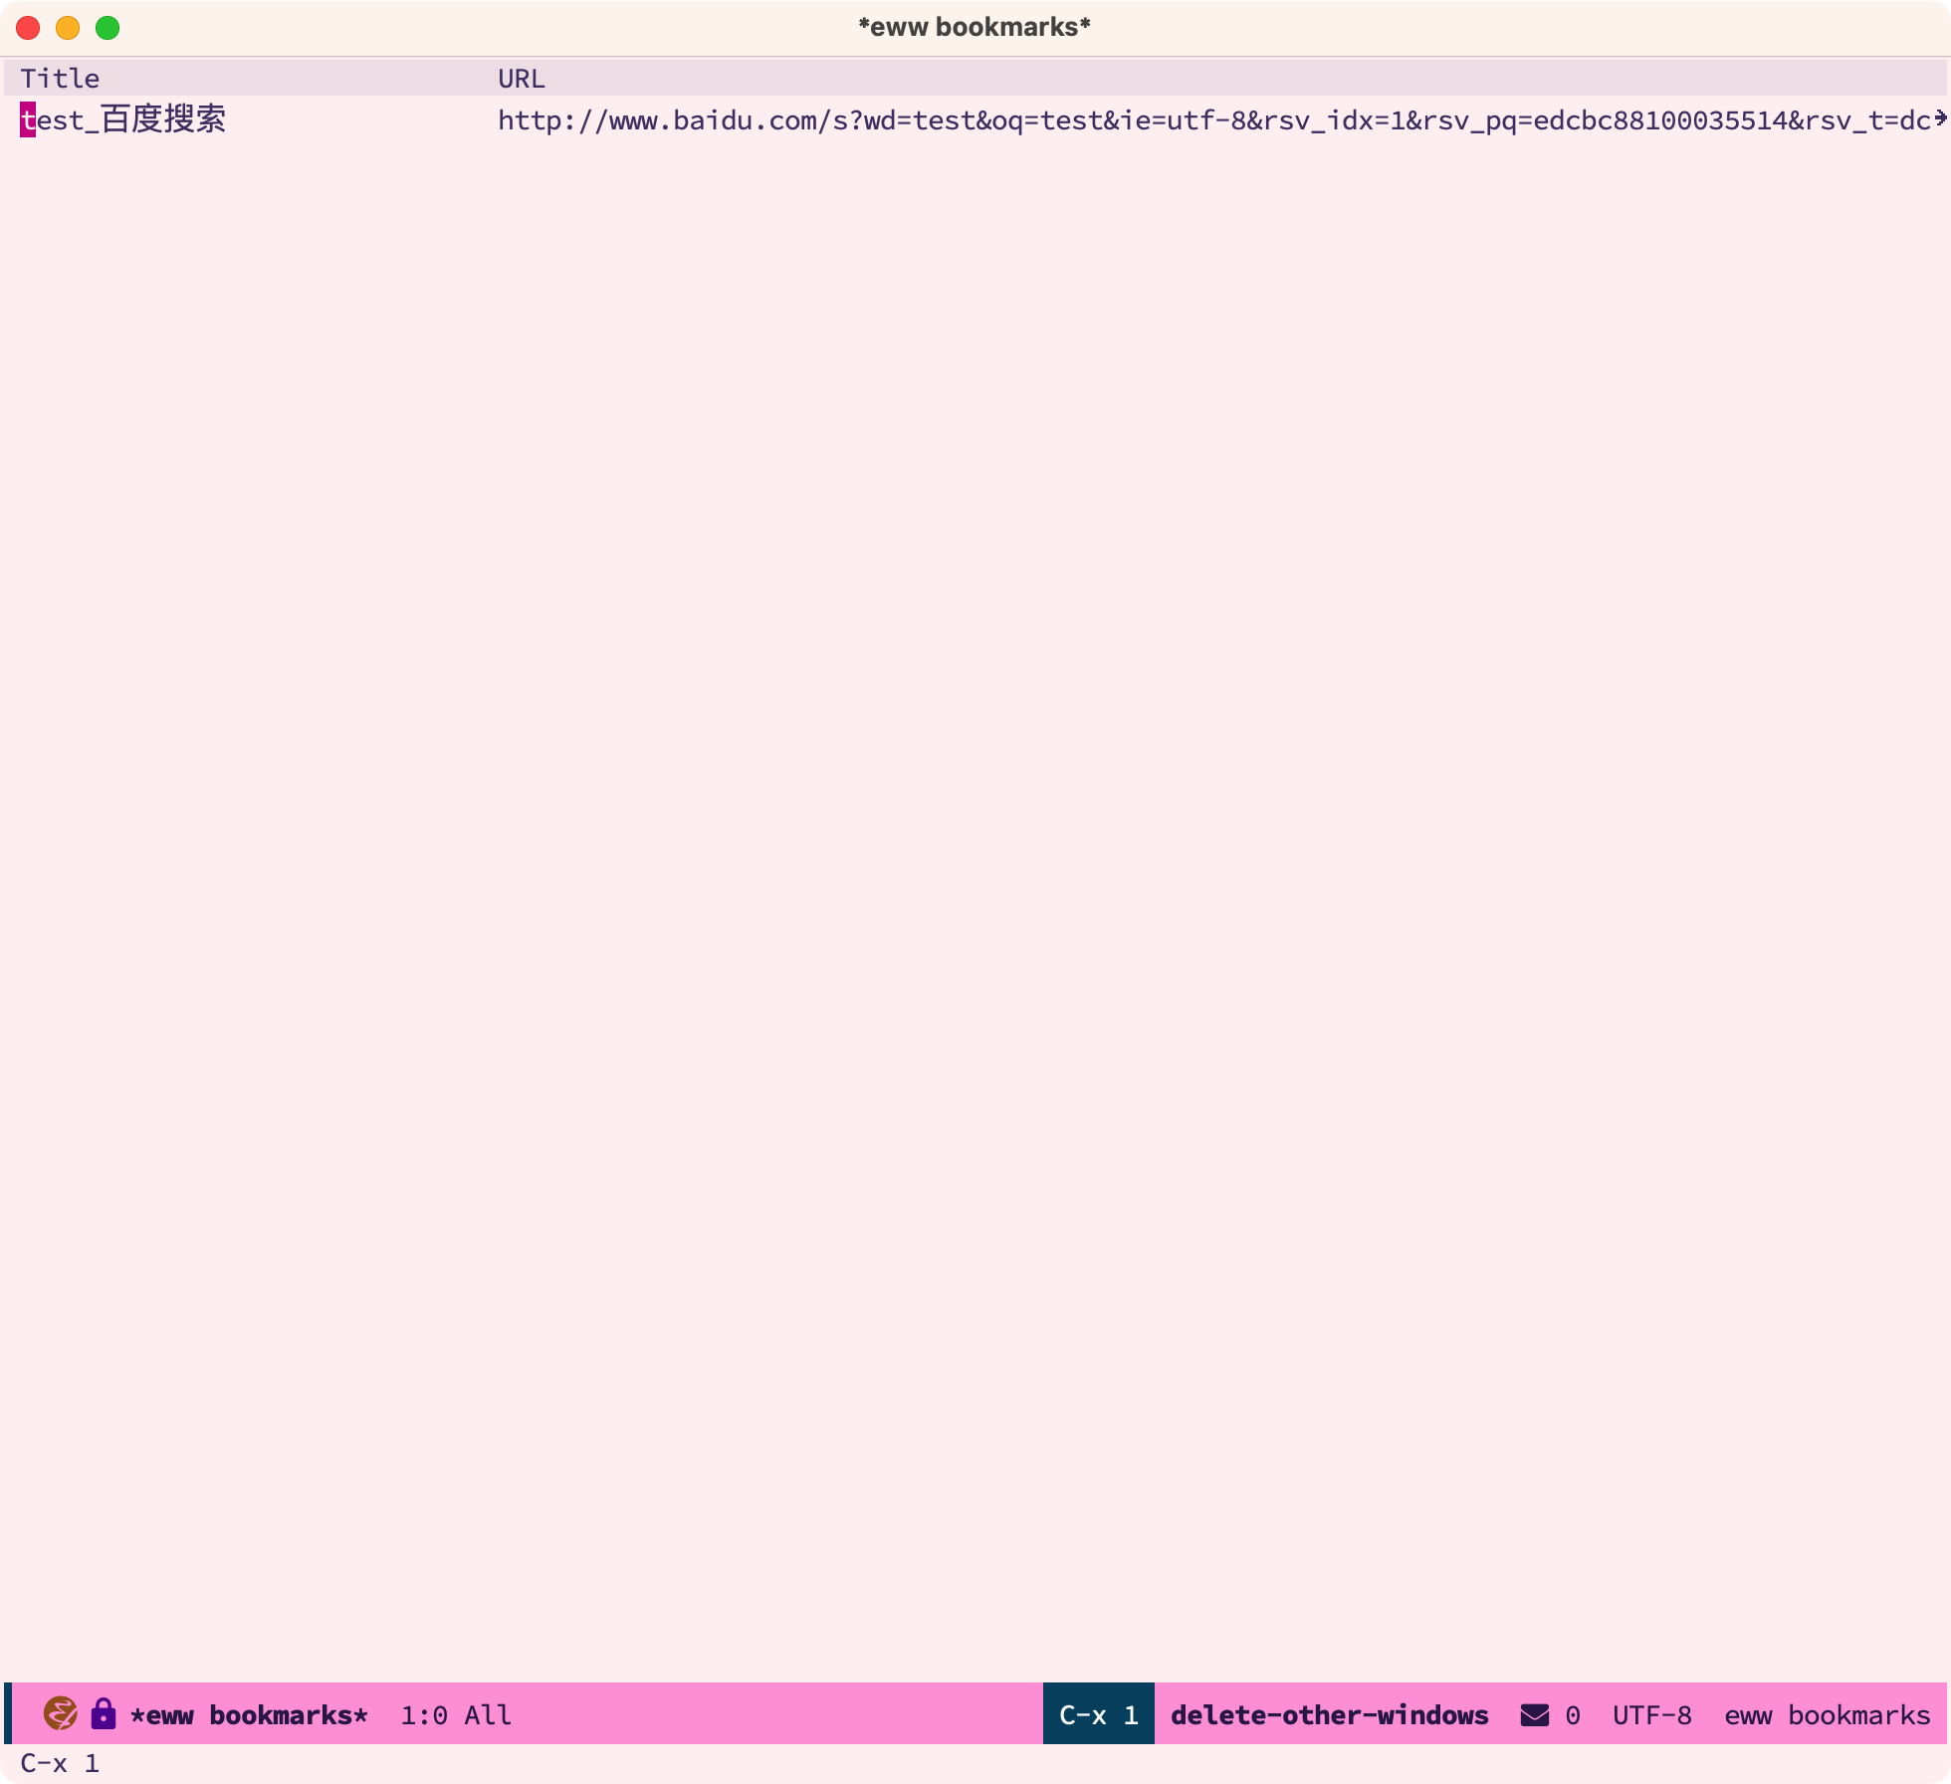This screenshot has height=1784, width=1951.
Task: Click the 1:0 line and column indicator
Action: coord(424,1714)
